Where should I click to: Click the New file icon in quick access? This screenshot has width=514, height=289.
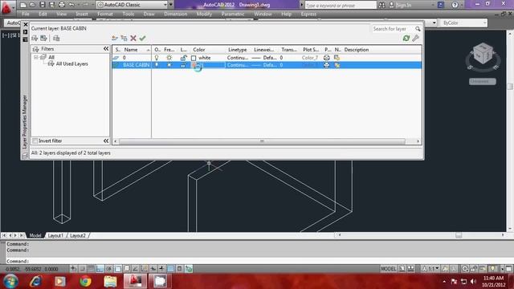(x=23, y=5)
